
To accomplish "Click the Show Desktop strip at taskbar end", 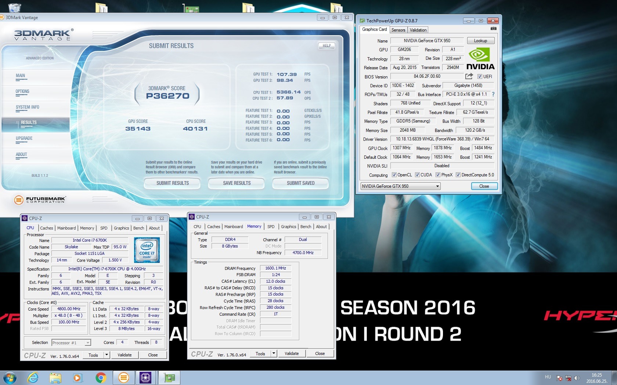I will click(x=614, y=378).
